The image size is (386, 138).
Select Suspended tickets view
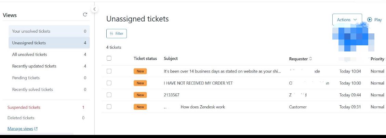pos(46,107)
